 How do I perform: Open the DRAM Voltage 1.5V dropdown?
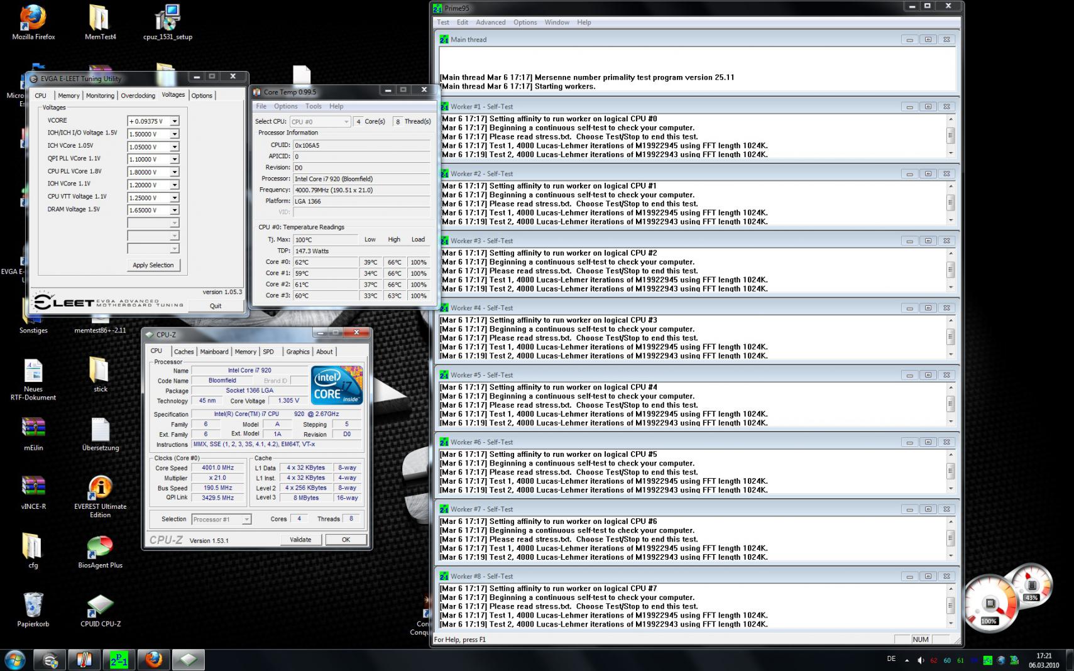tap(175, 210)
